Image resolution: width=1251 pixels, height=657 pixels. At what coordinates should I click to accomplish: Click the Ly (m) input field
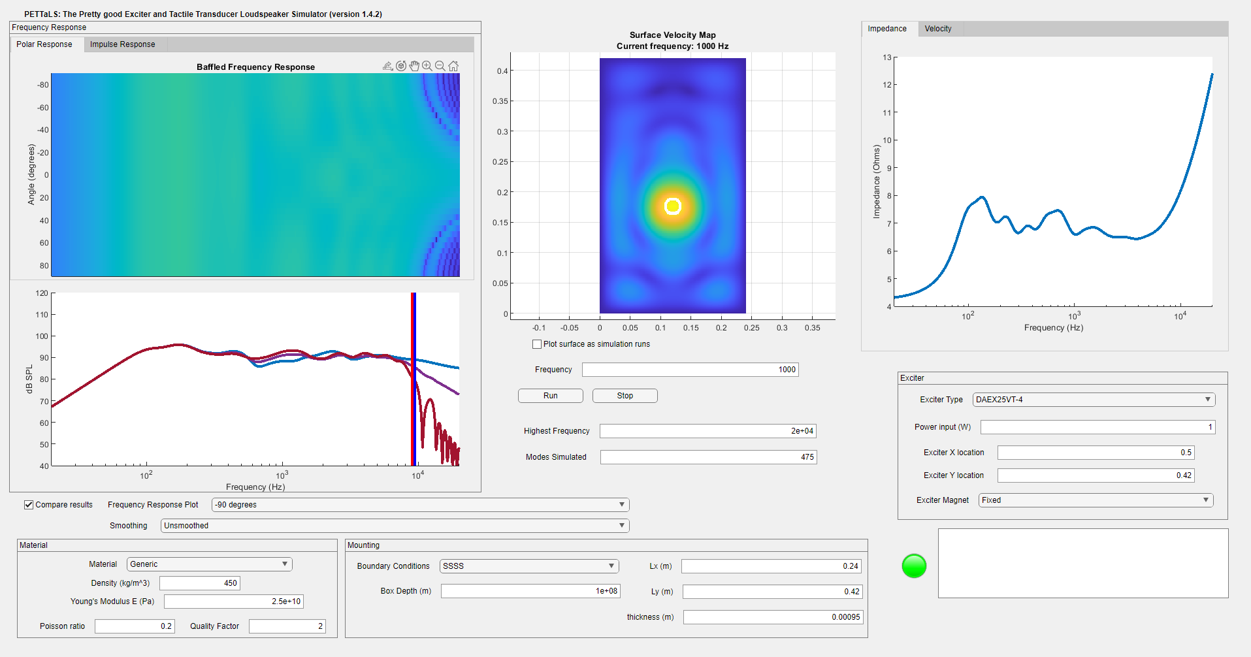(x=773, y=592)
